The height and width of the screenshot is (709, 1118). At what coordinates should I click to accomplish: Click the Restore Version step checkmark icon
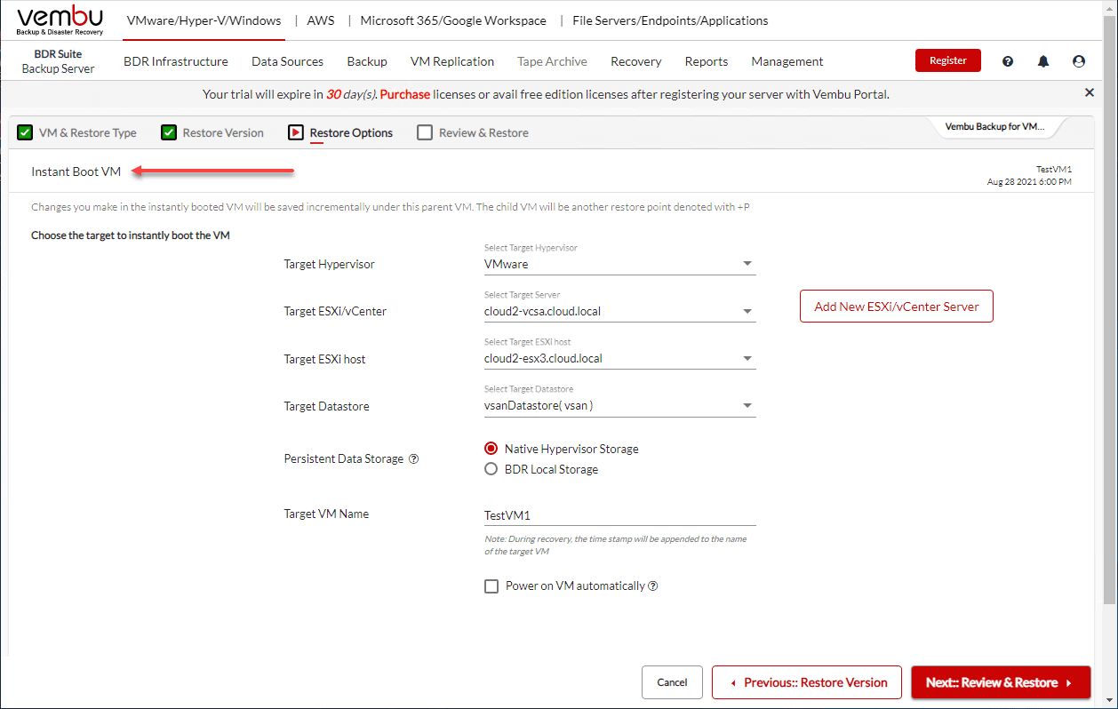[x=169, y=133]
